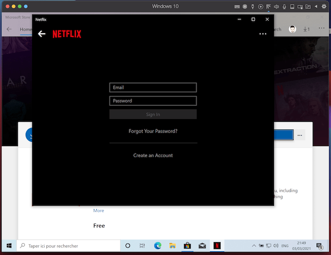Open volume control in system tray
Screen dimensions: 331x255
276,246
